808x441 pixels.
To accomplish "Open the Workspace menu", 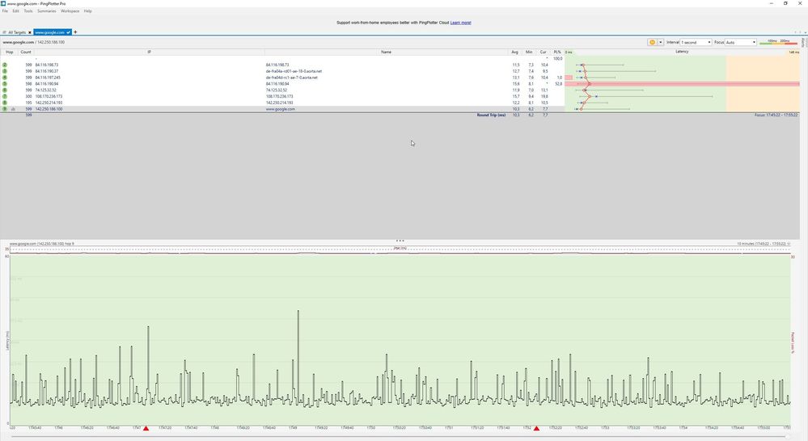I will coord(70,11).
